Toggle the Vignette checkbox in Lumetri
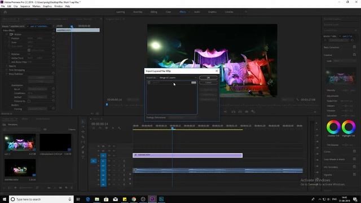 pyautogui.click(x=354, y=175)
